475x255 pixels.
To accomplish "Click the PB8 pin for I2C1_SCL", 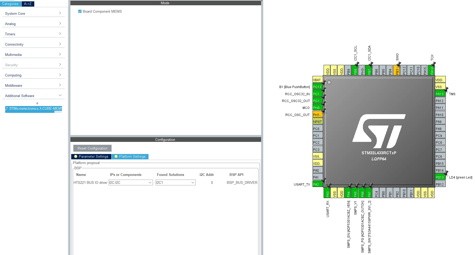I will 355,70.
